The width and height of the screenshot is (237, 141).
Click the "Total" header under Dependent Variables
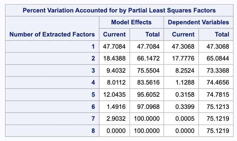(222, 34)
